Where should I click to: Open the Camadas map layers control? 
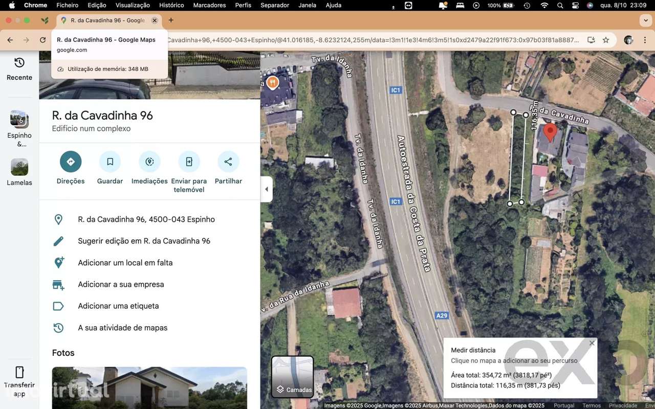click(292, 377)
